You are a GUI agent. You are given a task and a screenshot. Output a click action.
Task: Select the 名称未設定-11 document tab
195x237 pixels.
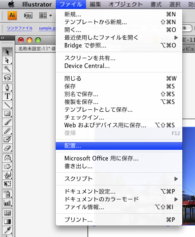click(x=36, y=49)
